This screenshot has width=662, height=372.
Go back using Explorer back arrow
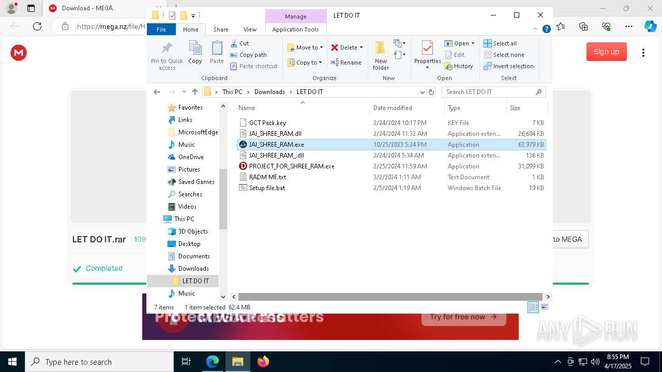[x=157, y=92]
